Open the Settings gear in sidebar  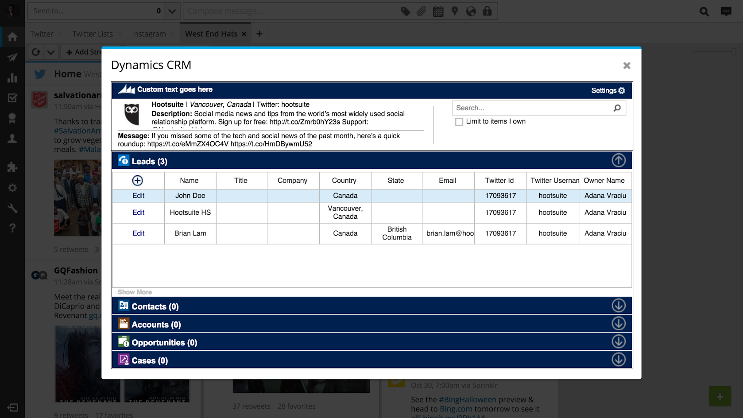(x=12, y=188)
